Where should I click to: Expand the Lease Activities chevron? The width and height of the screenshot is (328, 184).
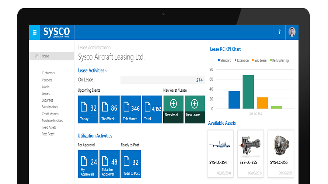[x=107, y=71]
